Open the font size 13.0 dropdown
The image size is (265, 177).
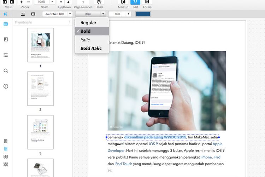120,14
